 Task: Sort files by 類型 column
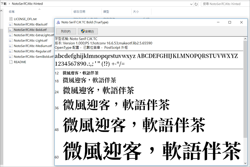[106, 12]
